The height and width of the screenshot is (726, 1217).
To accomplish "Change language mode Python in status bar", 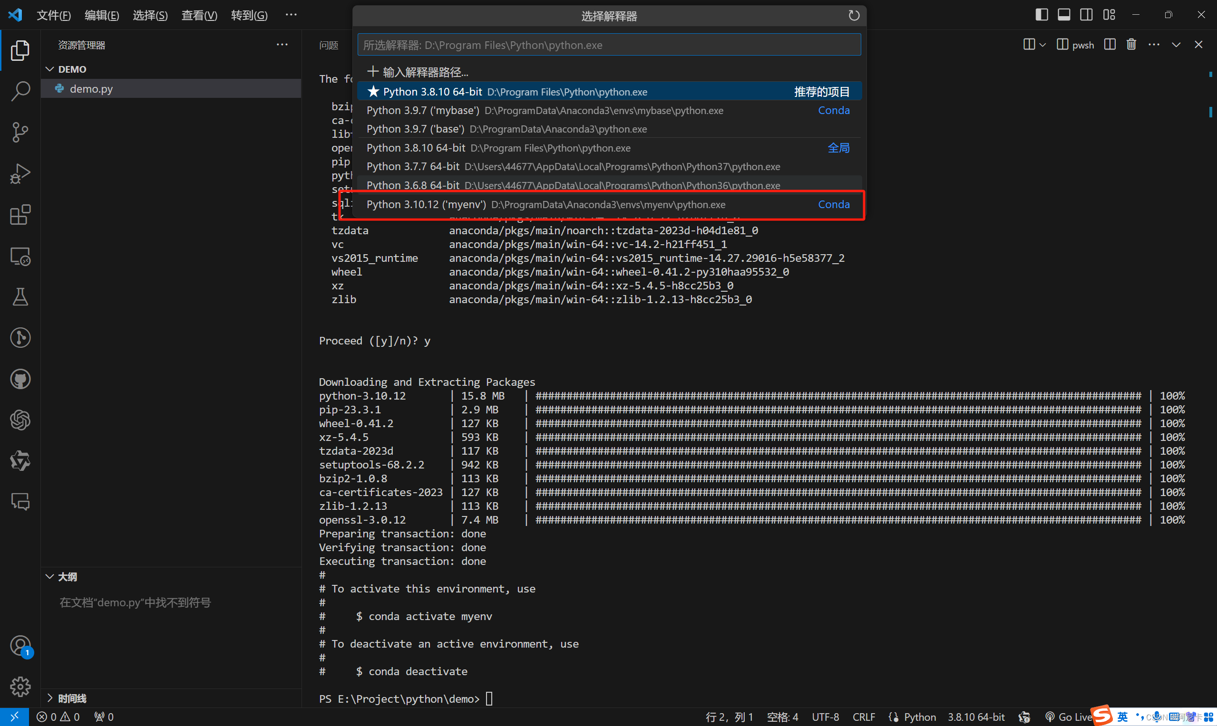I will point(919,716).
